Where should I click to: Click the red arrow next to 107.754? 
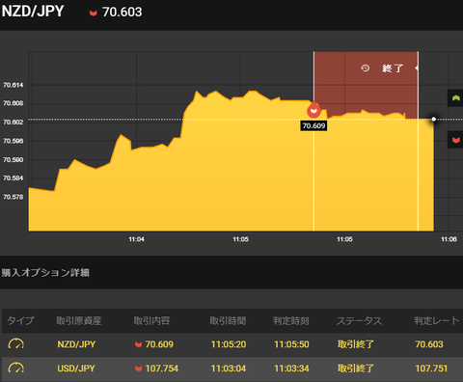[x=139, y=368]
